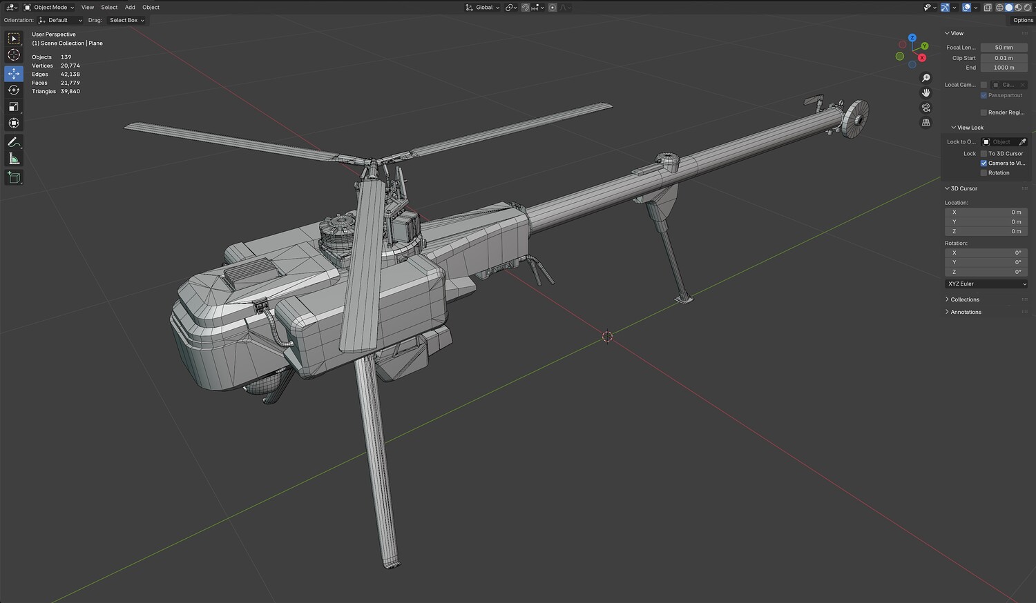Open the View menu
The image size is (1036, 603).
(x=88, y=8)
